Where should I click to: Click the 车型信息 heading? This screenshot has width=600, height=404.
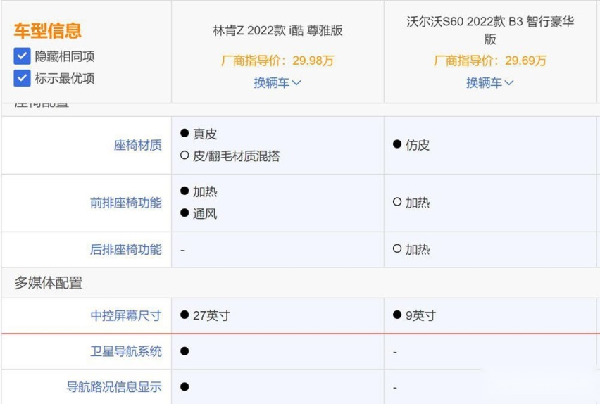click(x=47, y=30)
